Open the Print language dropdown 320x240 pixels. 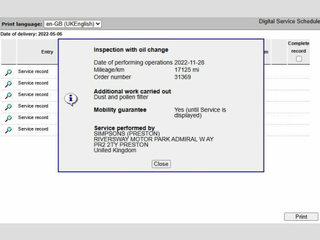click(x=72, y=24)
